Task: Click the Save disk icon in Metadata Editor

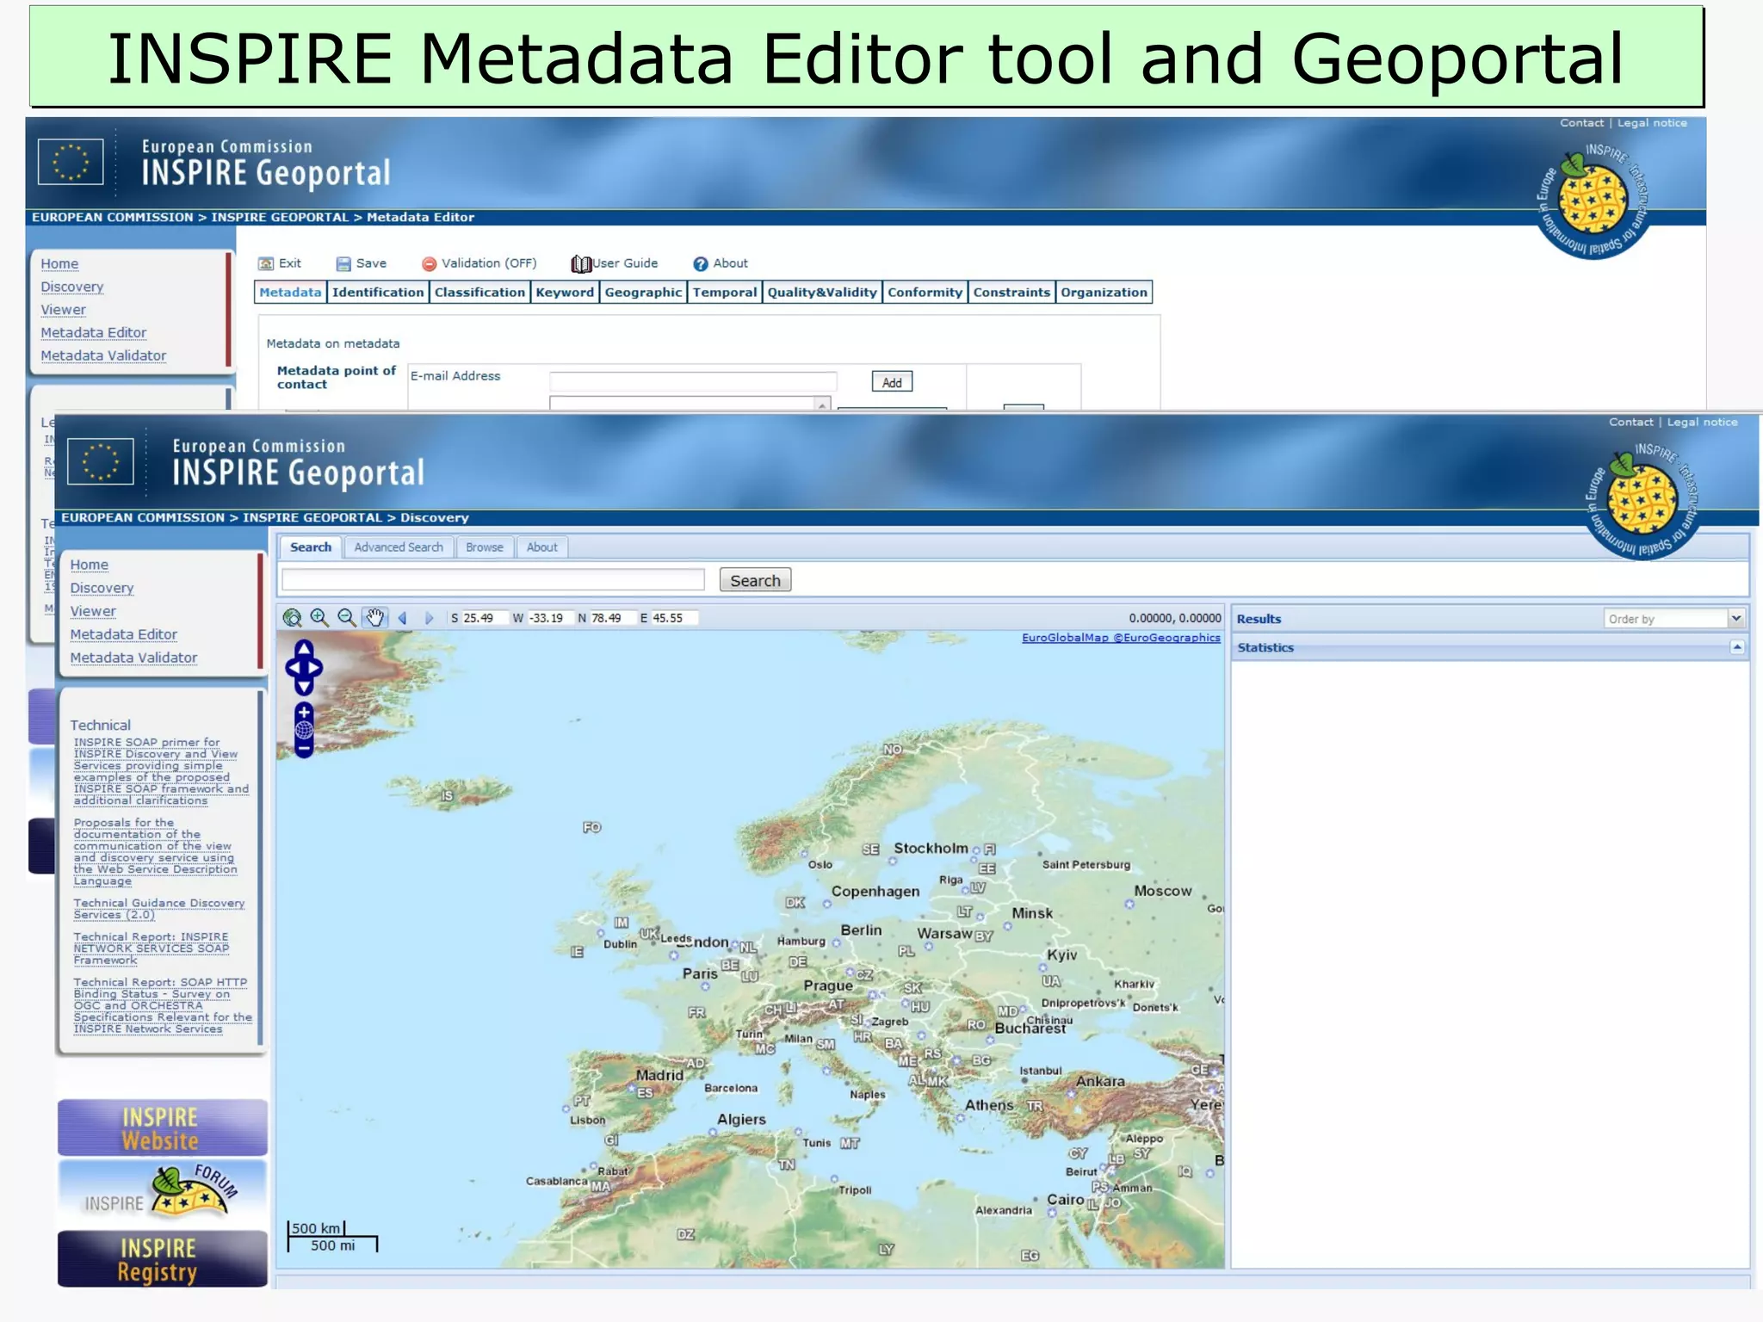Action: pos(343,263)
